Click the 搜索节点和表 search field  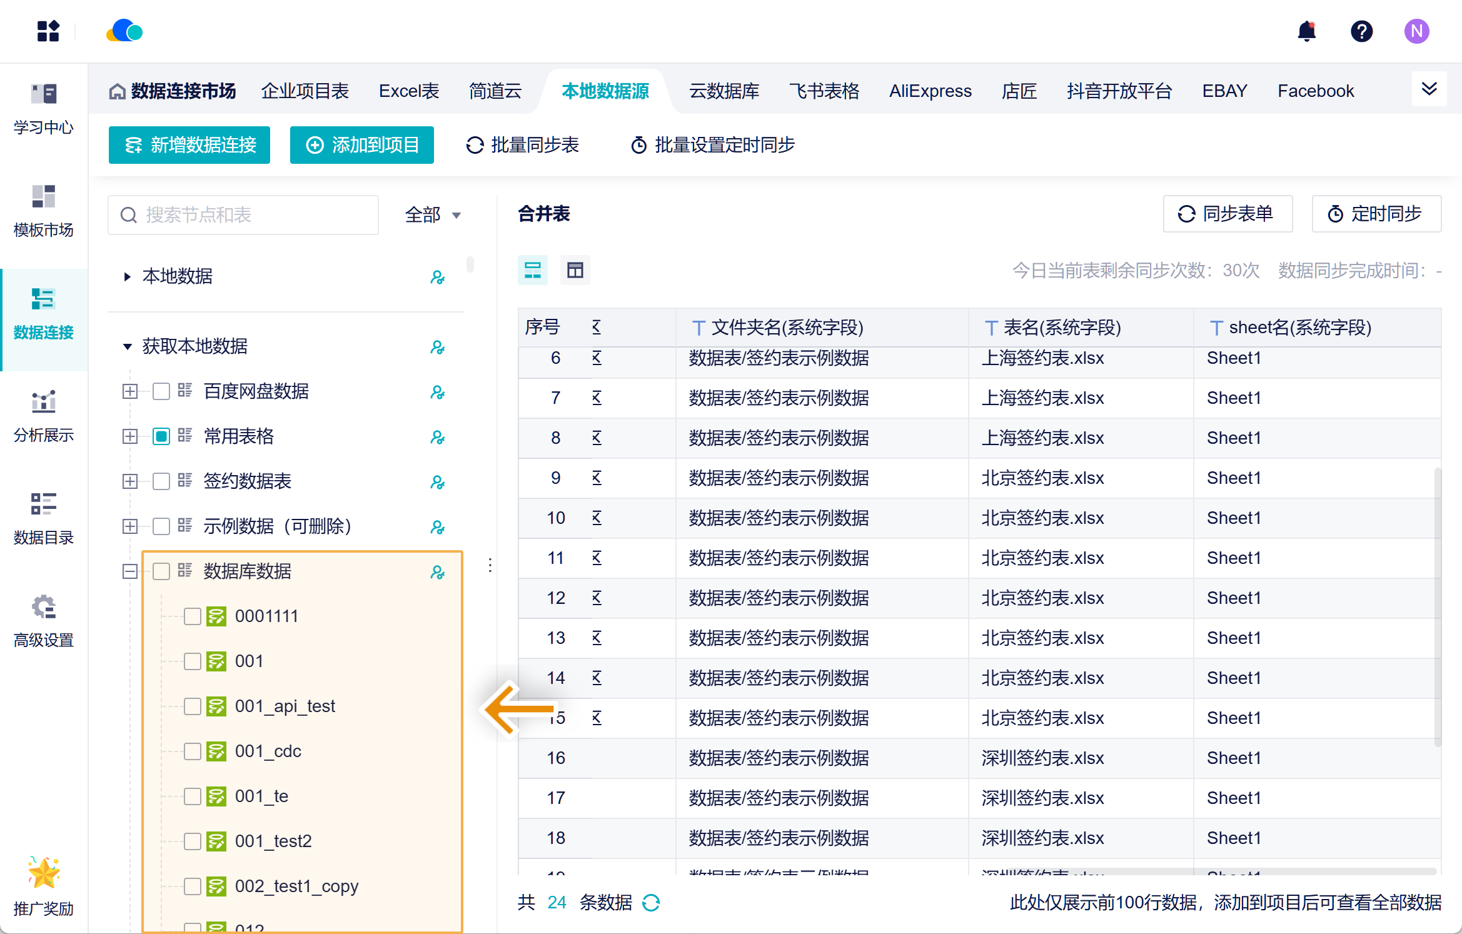(x=244, y=214)
